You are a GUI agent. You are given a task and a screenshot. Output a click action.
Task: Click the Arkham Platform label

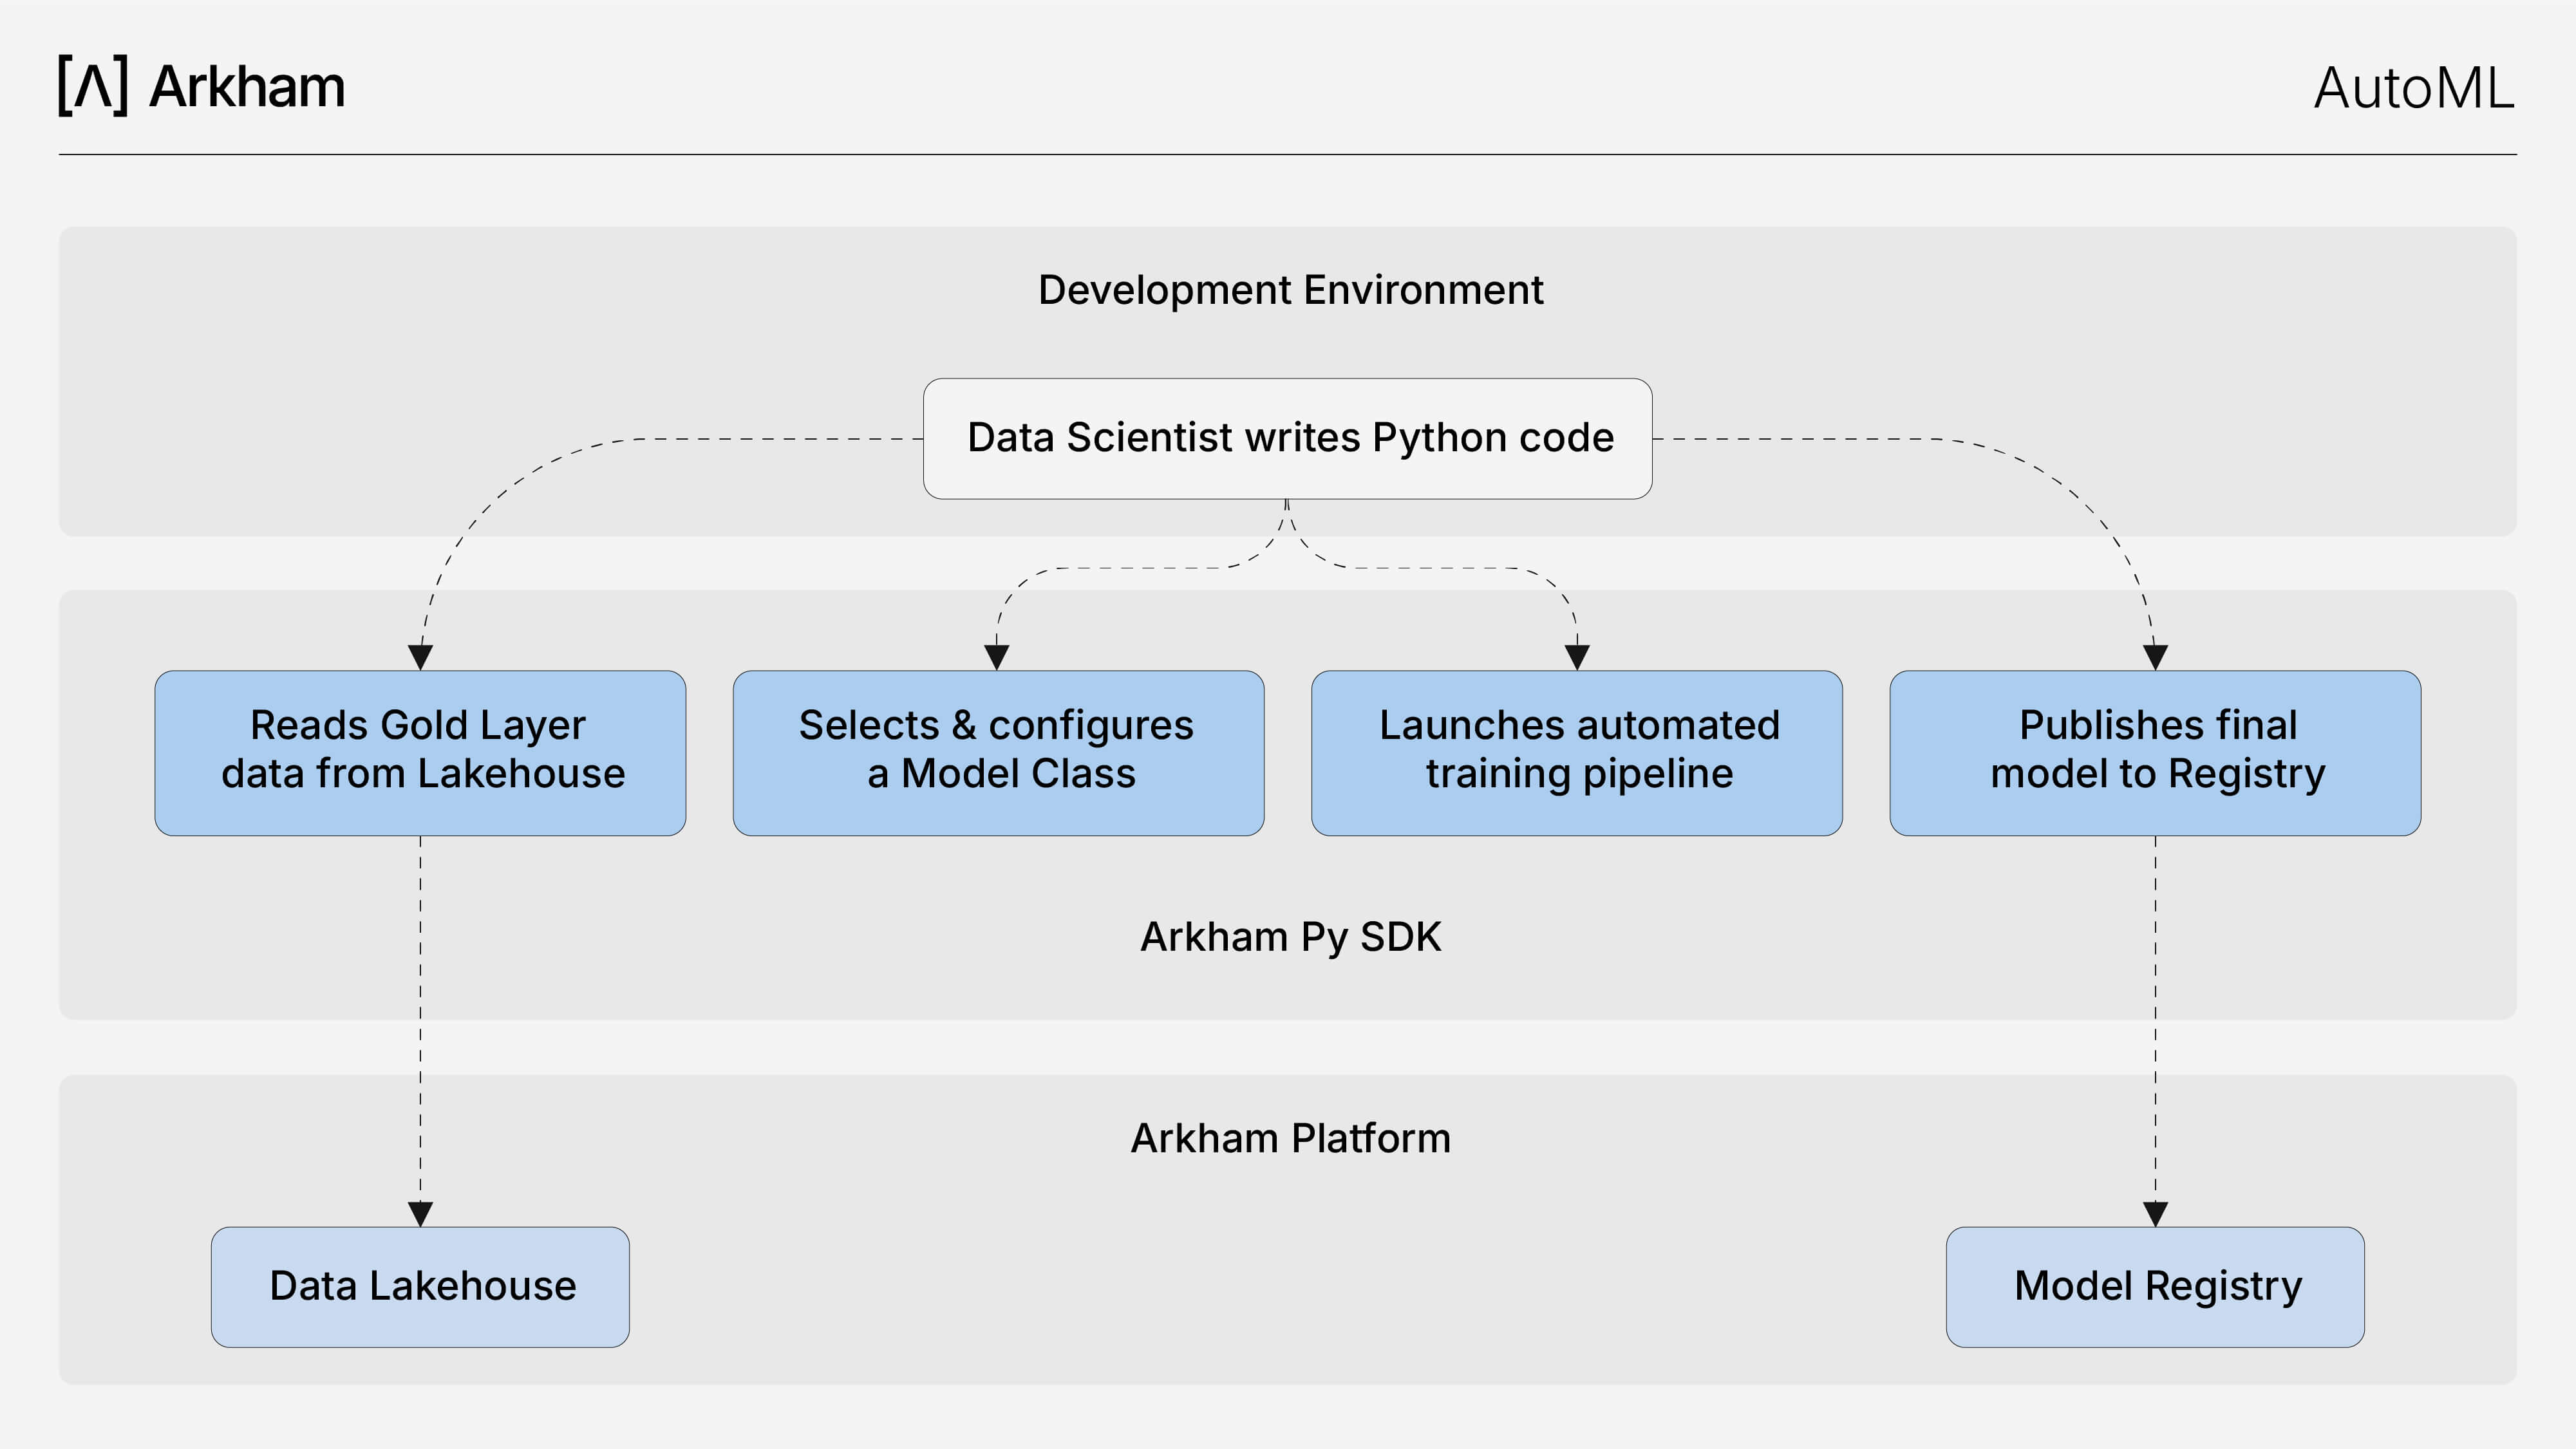1290,1138
